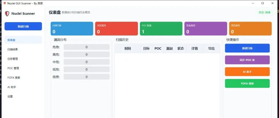The height and width of the screenshot is (118, 279).
Task: Select FOFA 搜索 in the sidebar
Action: (23, 78)
